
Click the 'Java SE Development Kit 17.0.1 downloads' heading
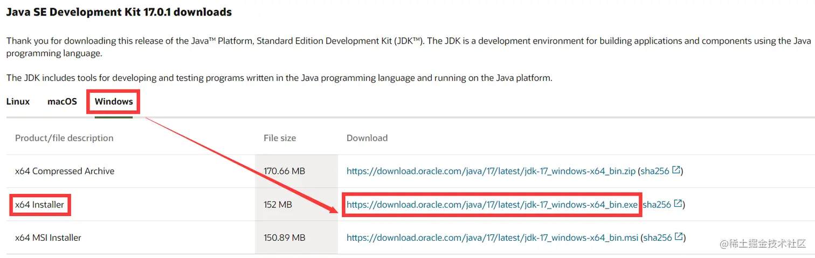(x=119, y=12)
